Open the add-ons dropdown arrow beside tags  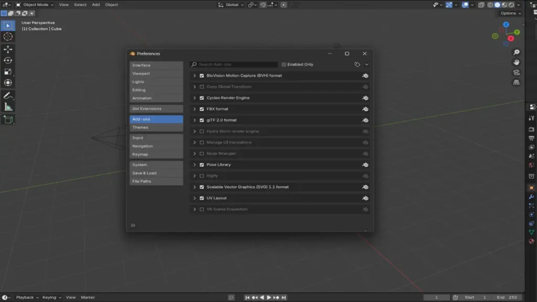tap(367, 64)
